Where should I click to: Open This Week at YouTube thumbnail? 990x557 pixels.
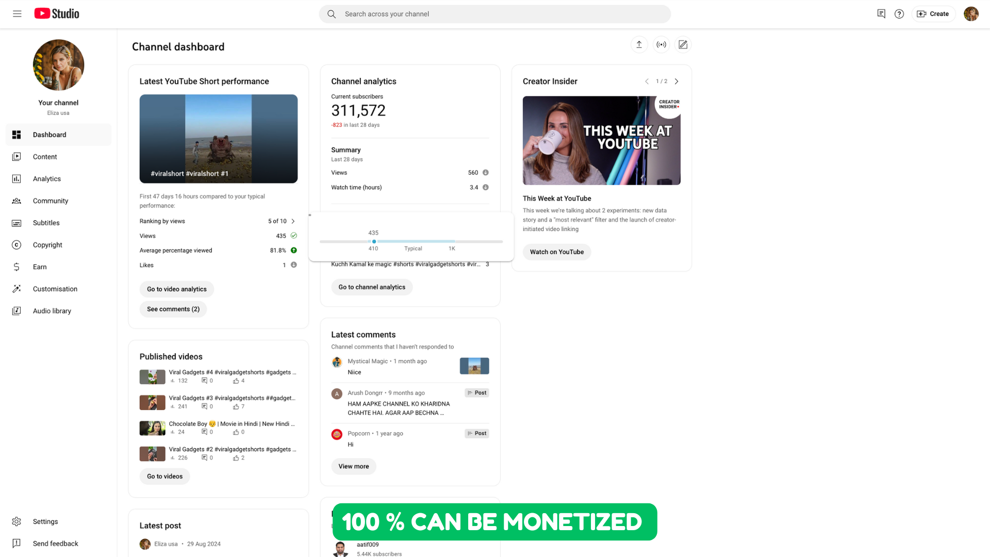coord(602,141)
